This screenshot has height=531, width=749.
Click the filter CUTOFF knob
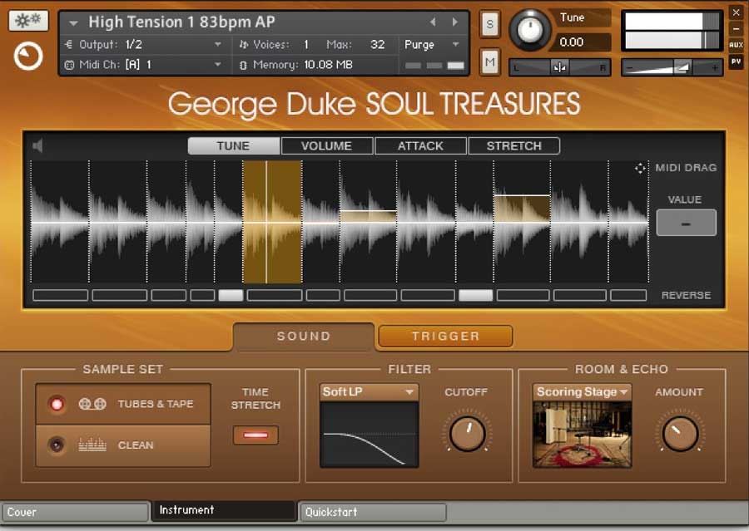[467, 433]
